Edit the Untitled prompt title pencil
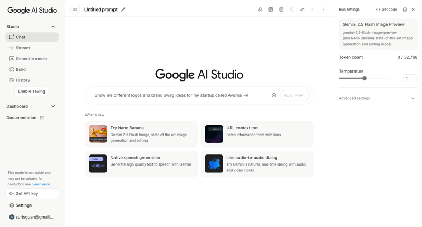The height and width of the screenshot is (227, 422). point(123,9)
